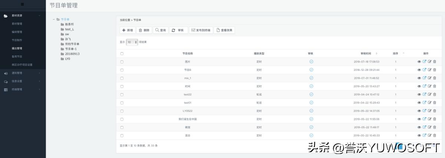
Task: Open the rows-per-page dropdown showing 10
Action: pos(132,42)
